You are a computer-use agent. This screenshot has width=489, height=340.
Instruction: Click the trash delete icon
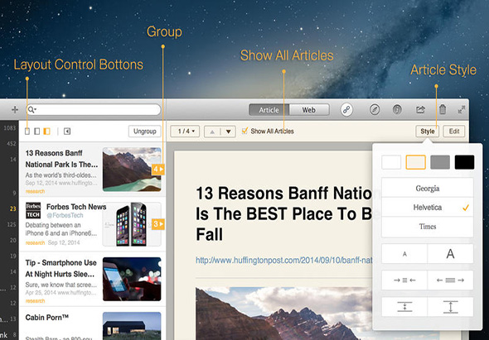pyautogui.click(x=443, y=109)
